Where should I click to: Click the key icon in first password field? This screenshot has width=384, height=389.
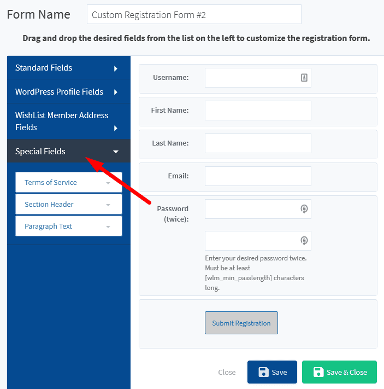[x=304, y=209]
